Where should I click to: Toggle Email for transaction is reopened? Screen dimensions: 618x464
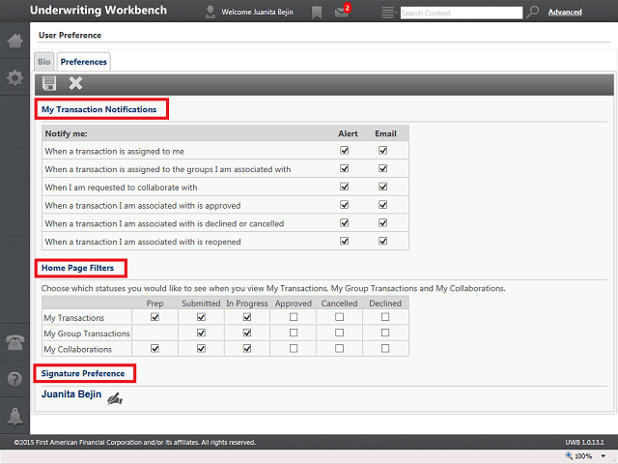click(382, 241)
